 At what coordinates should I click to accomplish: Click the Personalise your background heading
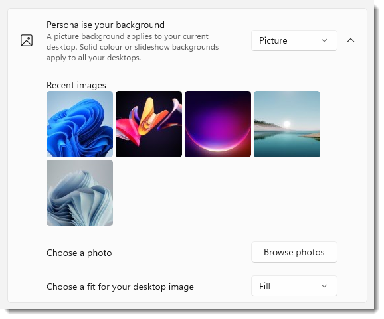click(106, 25)
